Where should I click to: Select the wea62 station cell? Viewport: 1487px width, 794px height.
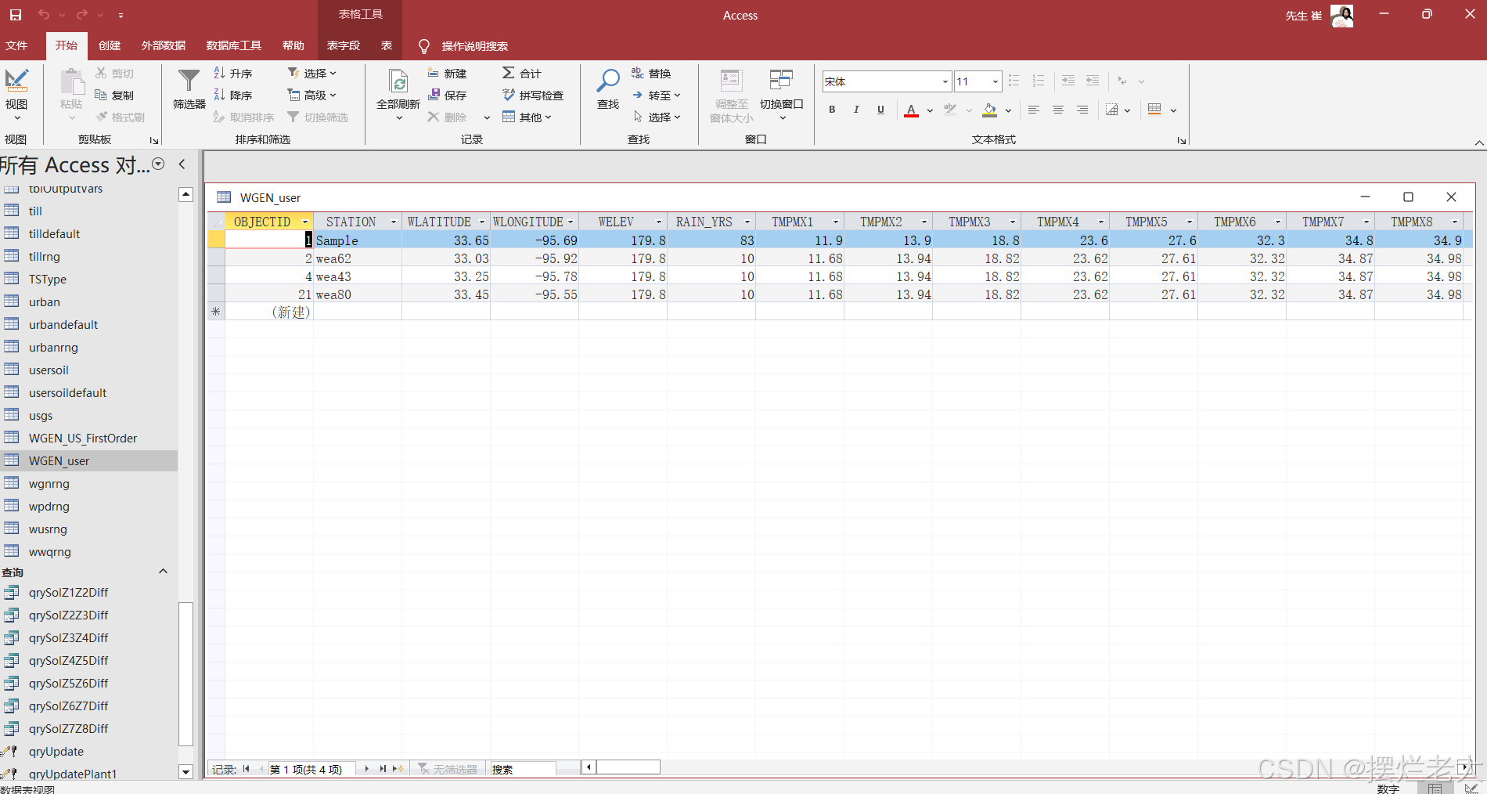click(358, 258)
